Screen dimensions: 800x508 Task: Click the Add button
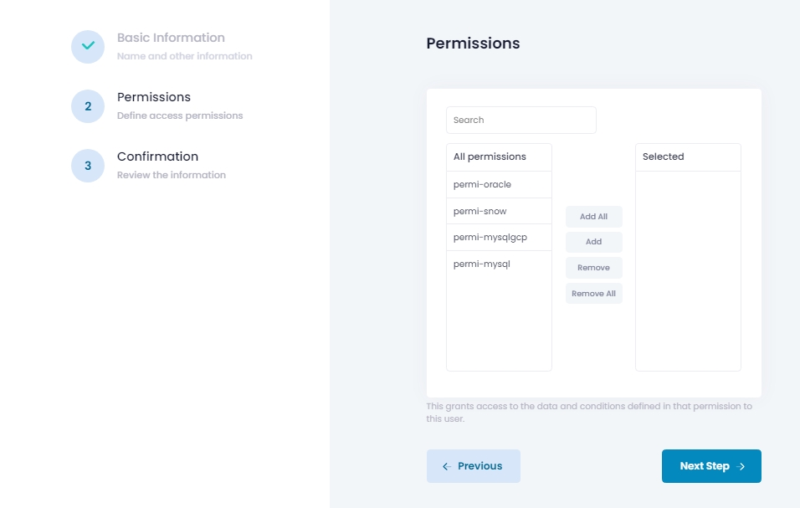pos(593,242)
